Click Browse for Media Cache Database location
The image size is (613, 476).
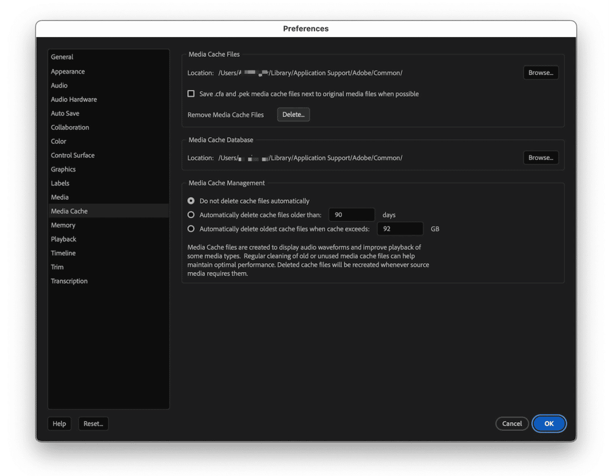pyautogui.click(x=540, y=158)
